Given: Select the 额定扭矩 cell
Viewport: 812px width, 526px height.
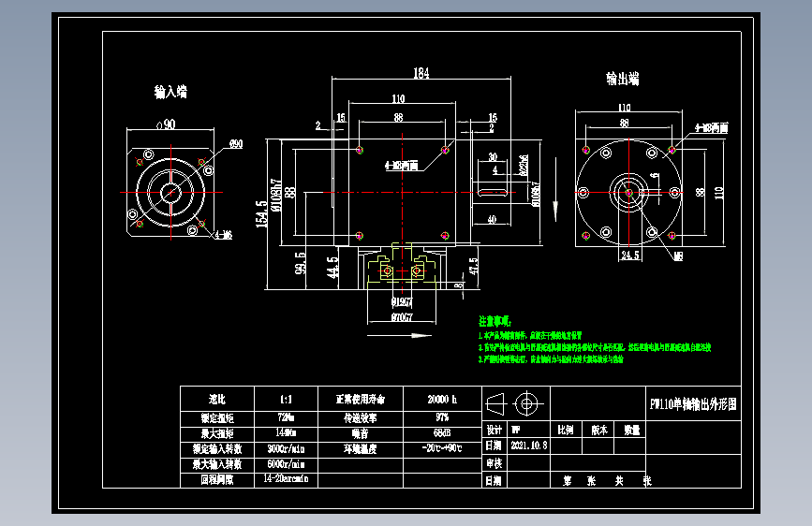Looking at the screenshot, I should click(217, 418).
